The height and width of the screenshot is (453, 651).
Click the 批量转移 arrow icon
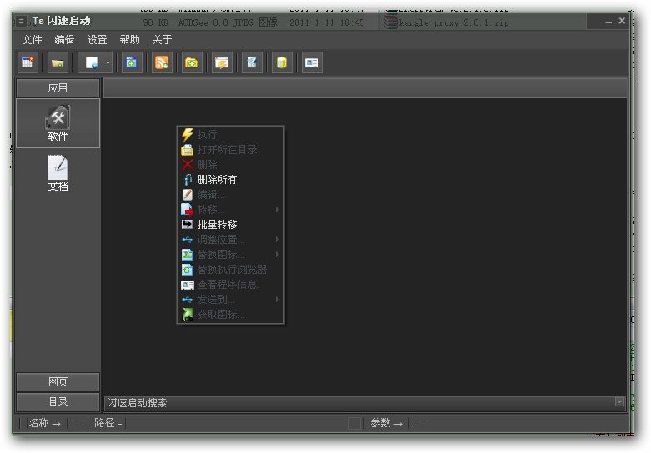click(x=188, y=225)
